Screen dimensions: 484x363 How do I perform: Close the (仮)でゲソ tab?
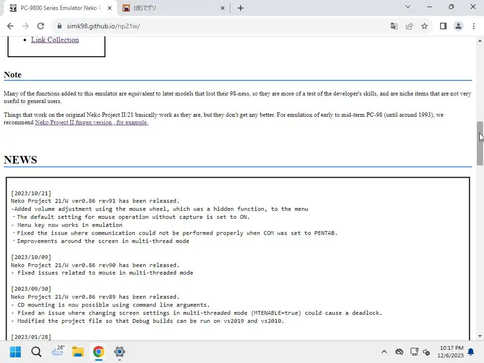click(223, 8)
